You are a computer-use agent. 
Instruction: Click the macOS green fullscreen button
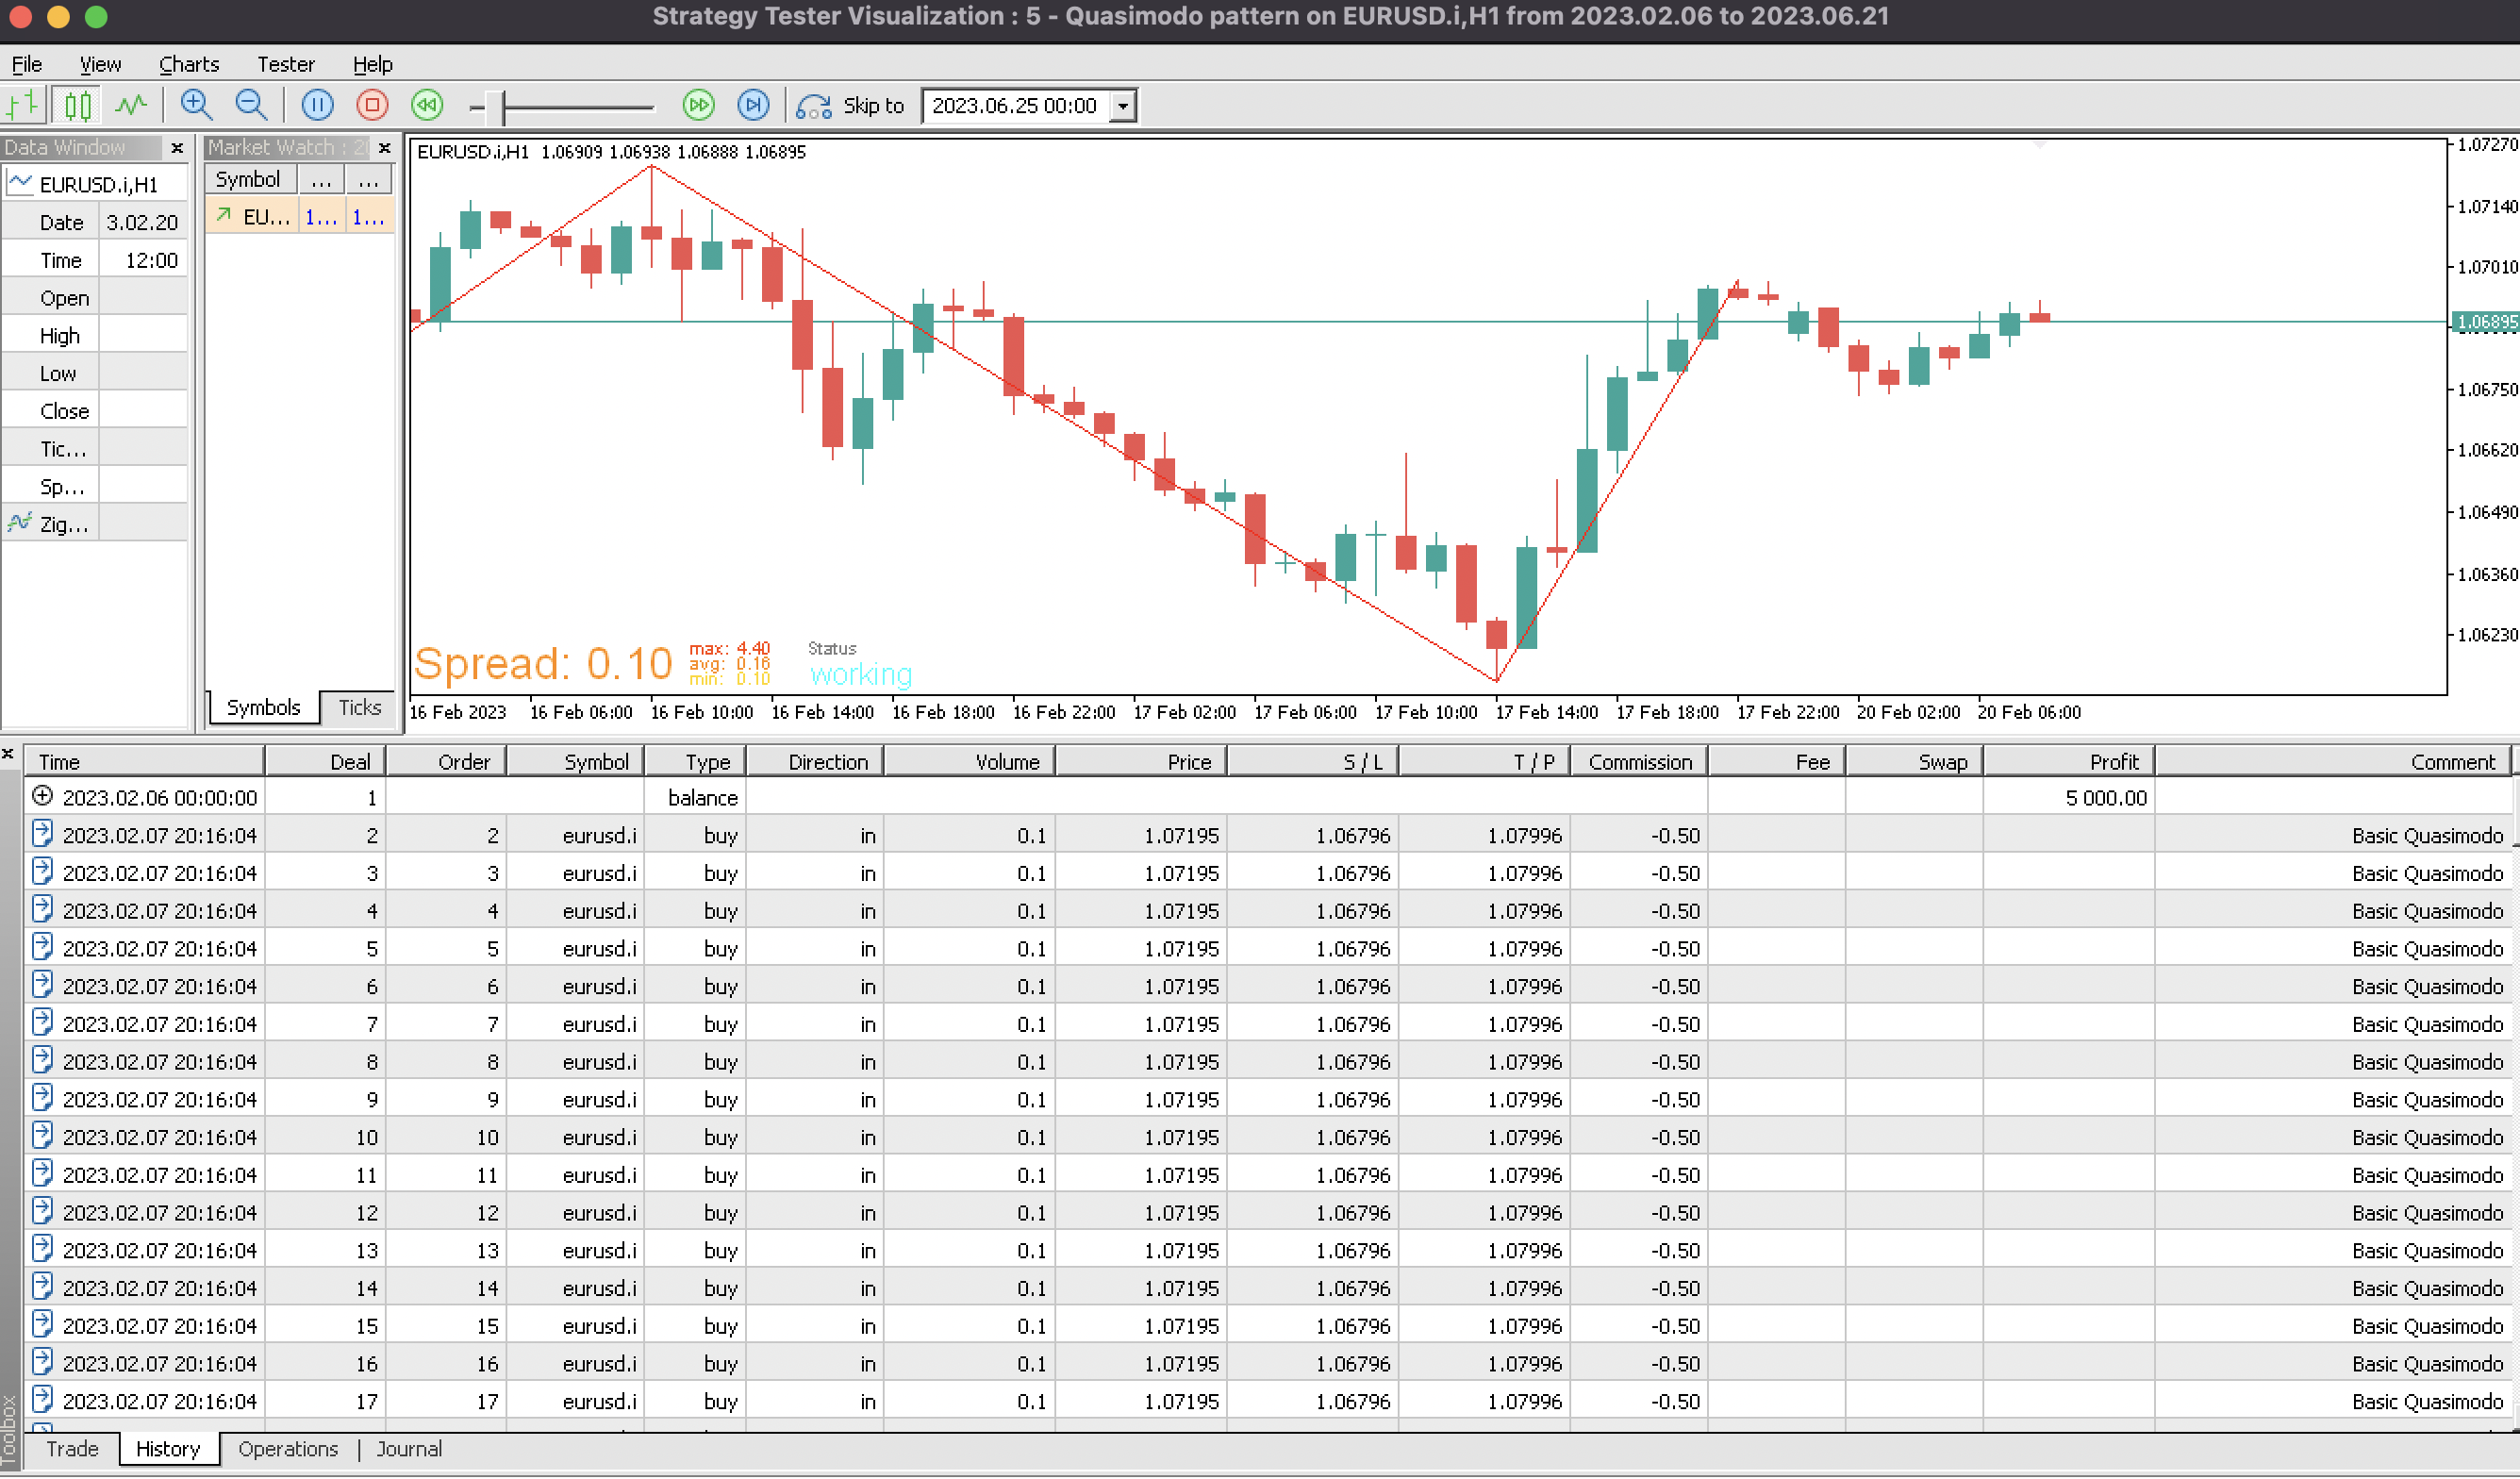96,16
